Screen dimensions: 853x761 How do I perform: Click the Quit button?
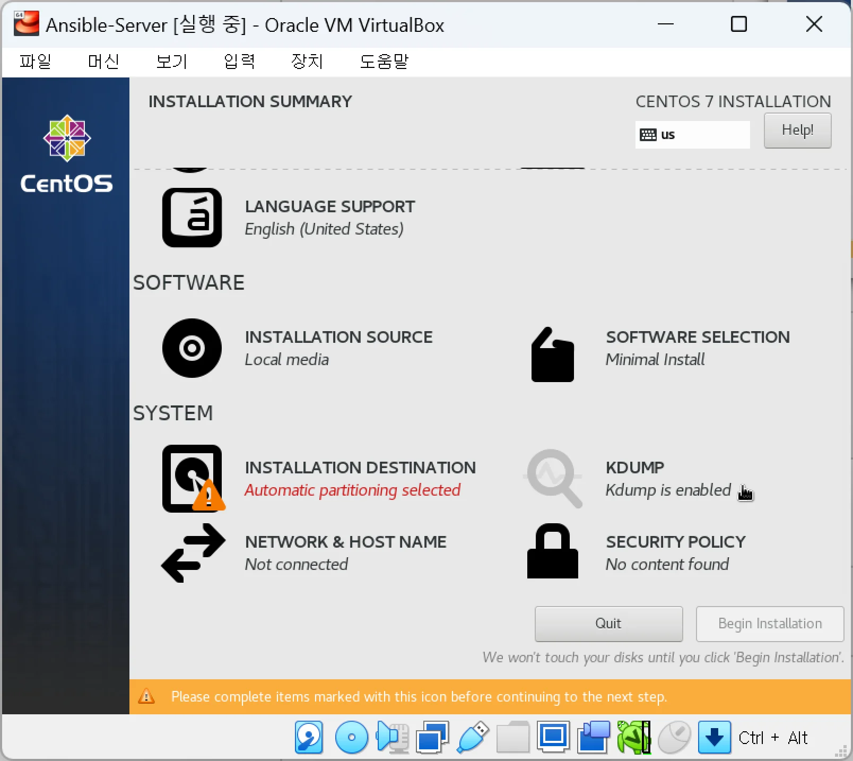[x=608, y=624]
